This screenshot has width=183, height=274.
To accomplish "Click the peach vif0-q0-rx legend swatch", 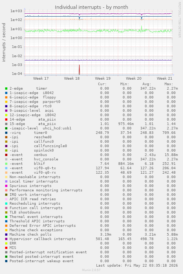I will (6, 173).
